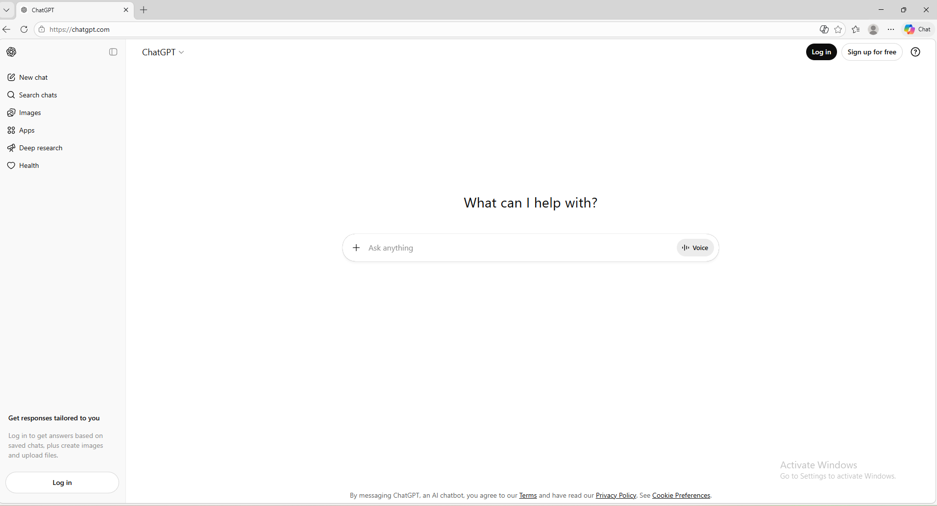Open the Apps section
The height and width of the screenshot is (506, 937).
tap(26, 130)
